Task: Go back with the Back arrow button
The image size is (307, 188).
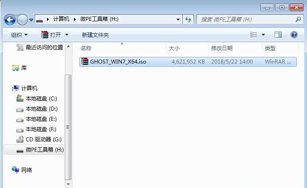Action: (10, 20)
